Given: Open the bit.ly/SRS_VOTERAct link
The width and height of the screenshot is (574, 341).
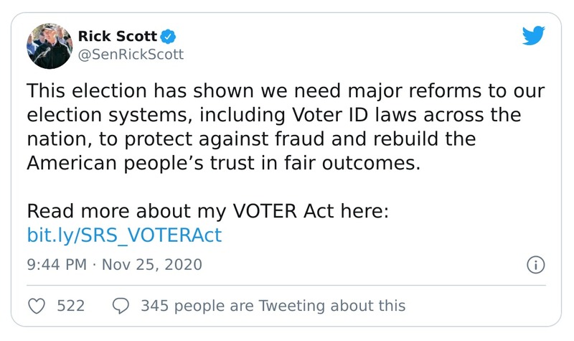Looking at the screenshot, I should (124, 235).
